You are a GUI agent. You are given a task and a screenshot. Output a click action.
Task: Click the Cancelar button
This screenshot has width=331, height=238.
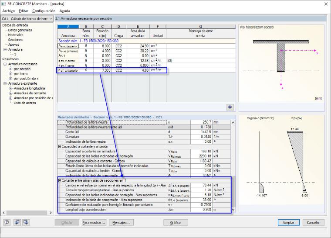click(313, 223)
